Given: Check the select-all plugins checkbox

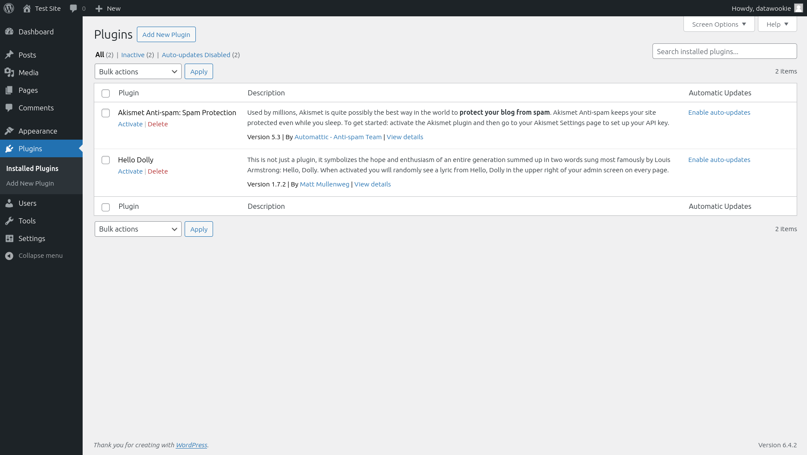Looking at the screenshot, I should click(x=105, y=93).
